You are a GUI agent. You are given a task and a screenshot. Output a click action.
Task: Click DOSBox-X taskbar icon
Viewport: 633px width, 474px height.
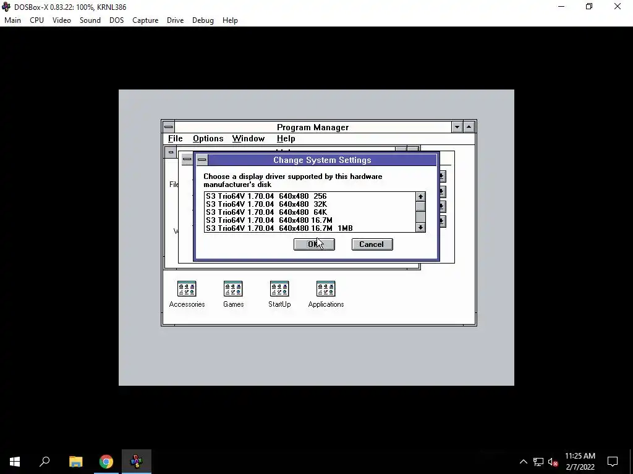click(137, 462)
